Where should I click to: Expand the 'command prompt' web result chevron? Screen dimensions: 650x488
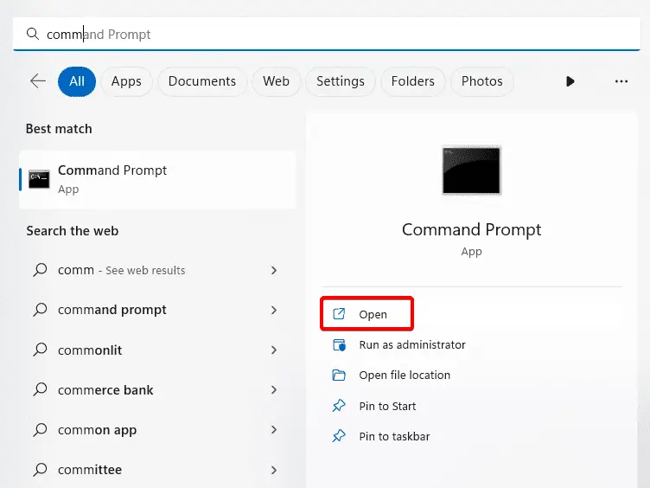[274, 310]
